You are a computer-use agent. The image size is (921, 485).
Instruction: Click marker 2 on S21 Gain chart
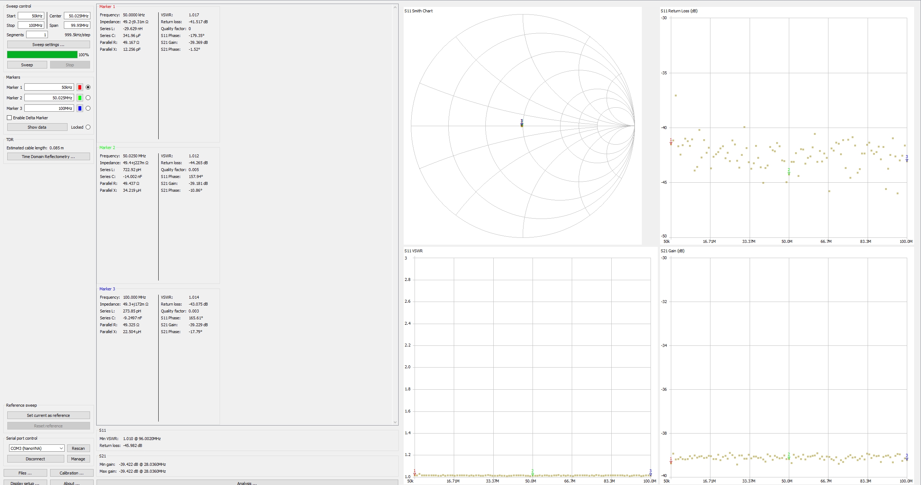[789, 456]
